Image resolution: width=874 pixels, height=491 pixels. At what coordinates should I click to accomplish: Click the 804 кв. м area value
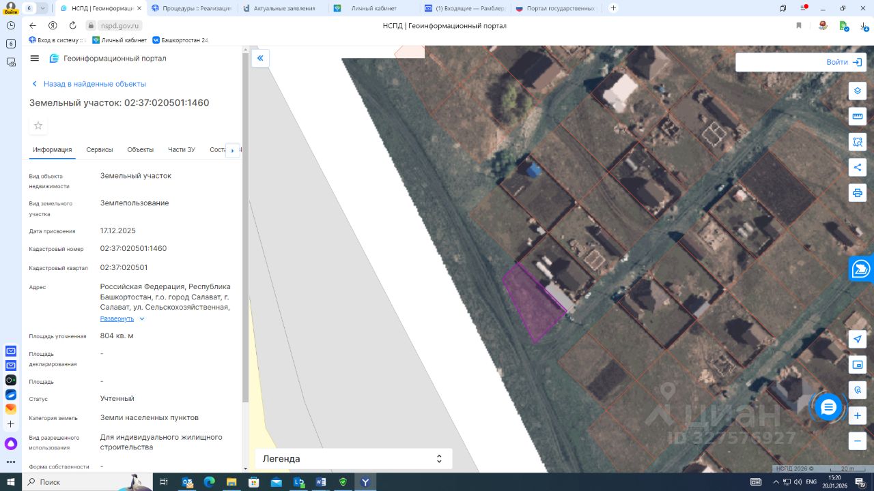[x=117, y=336]
